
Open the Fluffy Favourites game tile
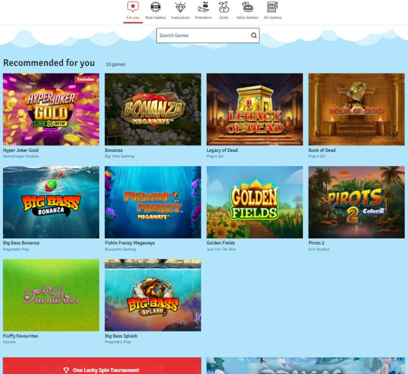pos(51,295)
